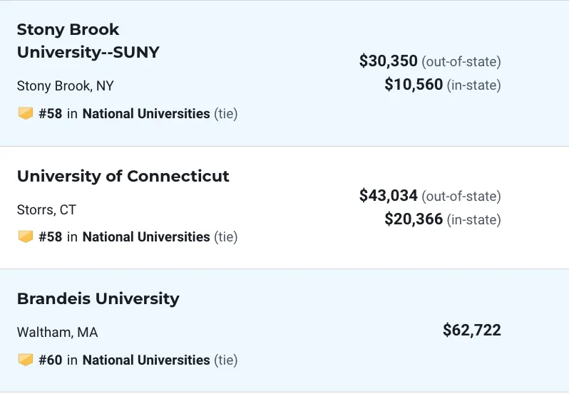This screenshot has width=569, height=396.
Task: Click the Stony Brook ranking badge icon
Action: point(26,113)
